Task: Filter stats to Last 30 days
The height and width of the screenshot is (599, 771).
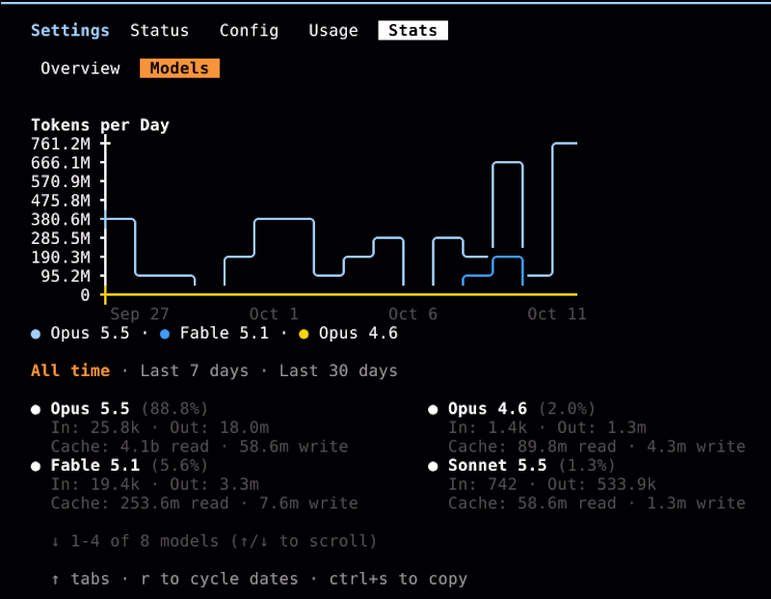Action: pos(338,370)
